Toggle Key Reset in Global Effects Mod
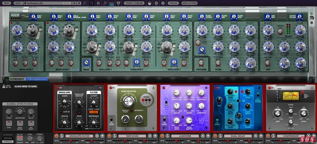Image resolution: width=317 pixels, height=144 pixels. click(x=31, y=124)
